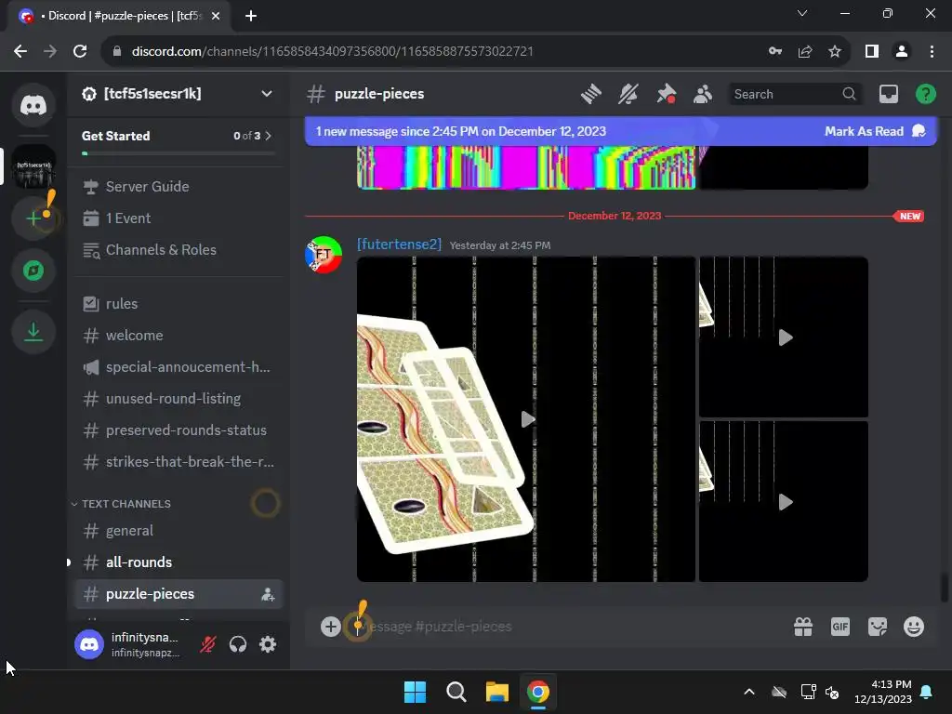Open a new browser tab

251,16
